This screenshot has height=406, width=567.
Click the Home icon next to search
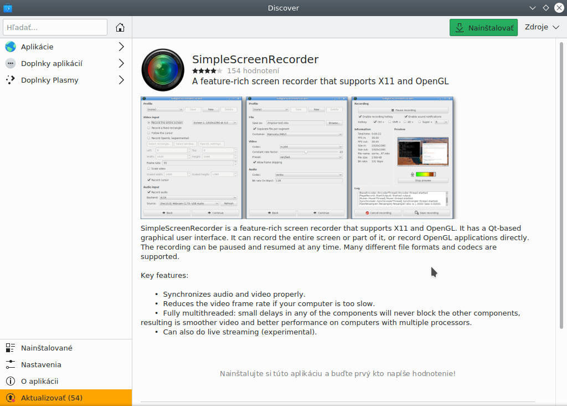120,27
